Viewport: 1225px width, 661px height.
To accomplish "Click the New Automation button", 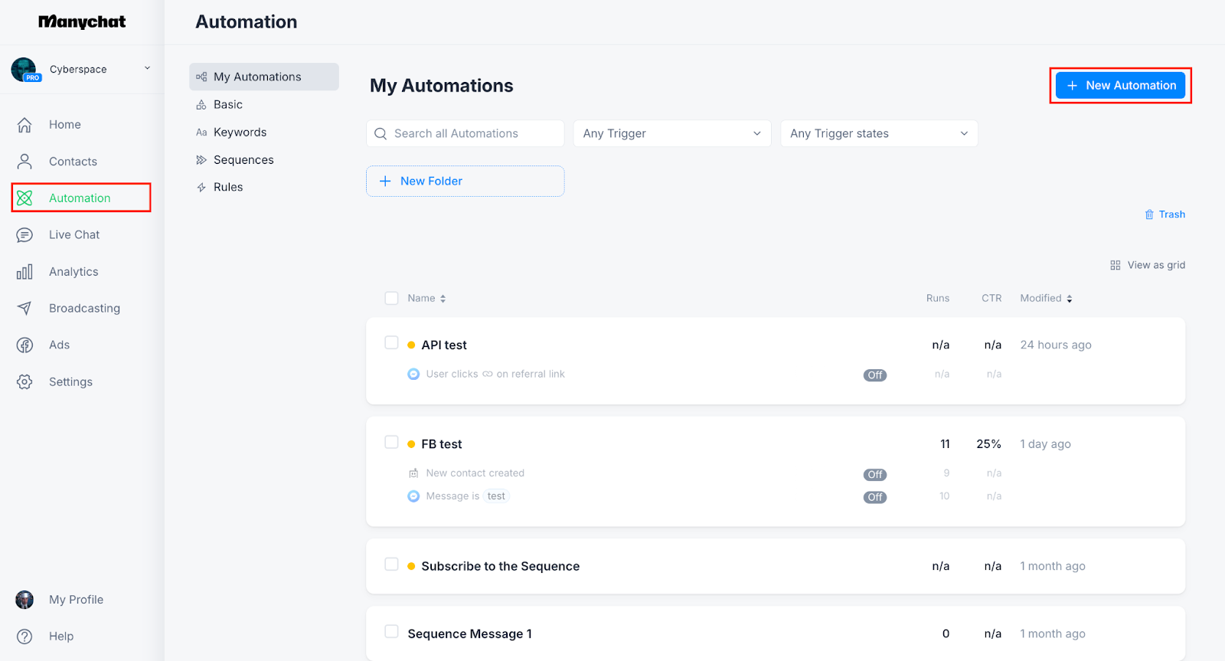I will (1120, 86).
